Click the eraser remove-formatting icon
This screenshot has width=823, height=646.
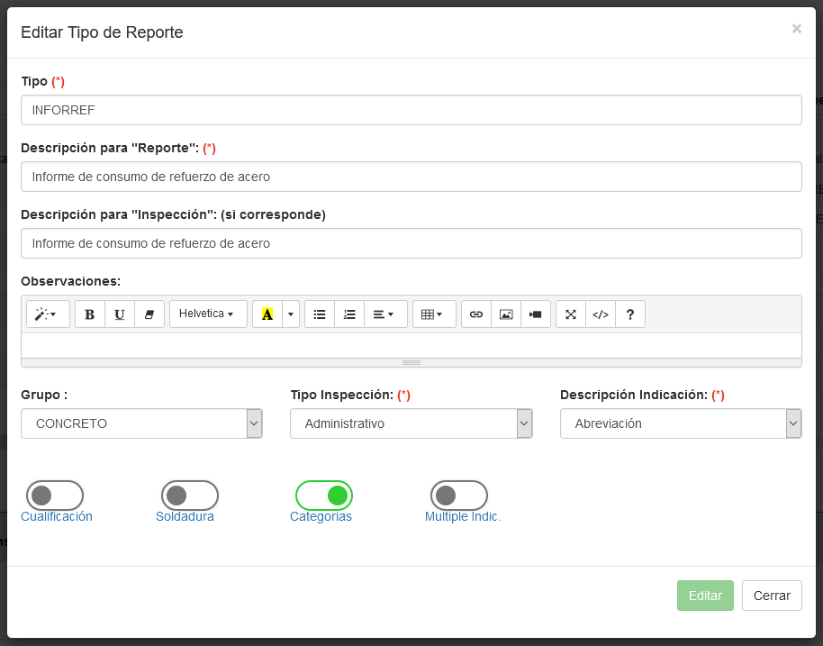tap(149, 314)
